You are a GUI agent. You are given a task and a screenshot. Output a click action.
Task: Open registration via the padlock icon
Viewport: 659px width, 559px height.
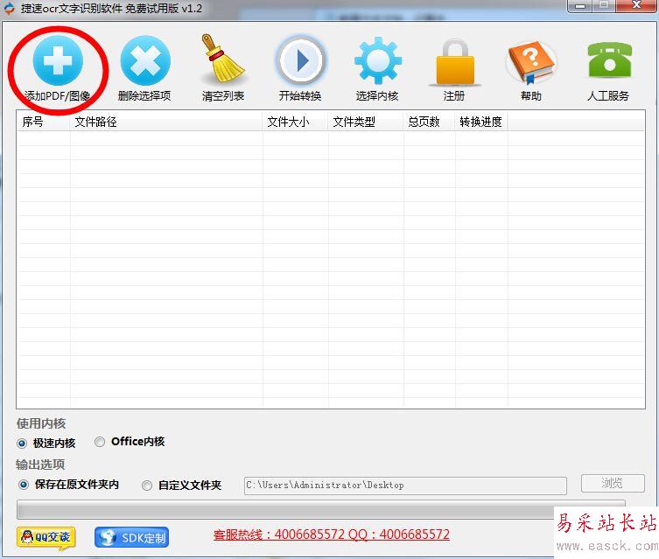455,62
